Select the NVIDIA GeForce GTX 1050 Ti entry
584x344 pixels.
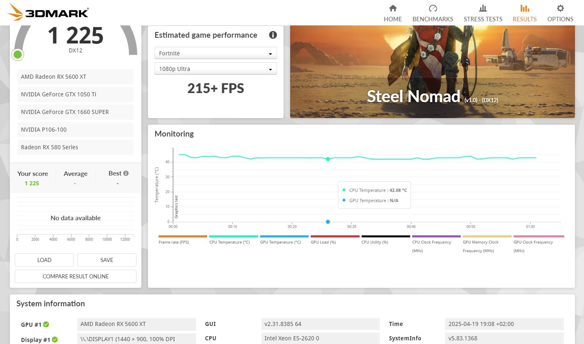(76, 94)
